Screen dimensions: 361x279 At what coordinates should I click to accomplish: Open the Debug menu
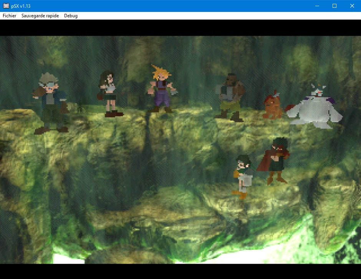pyautogui.click(x=71, y=16)
